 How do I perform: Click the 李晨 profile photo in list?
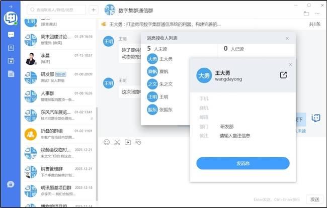pos(31,59)
